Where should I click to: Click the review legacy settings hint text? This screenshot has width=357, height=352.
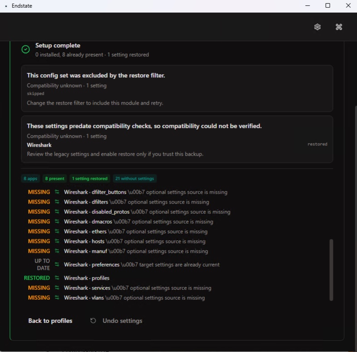click(115, 154)
